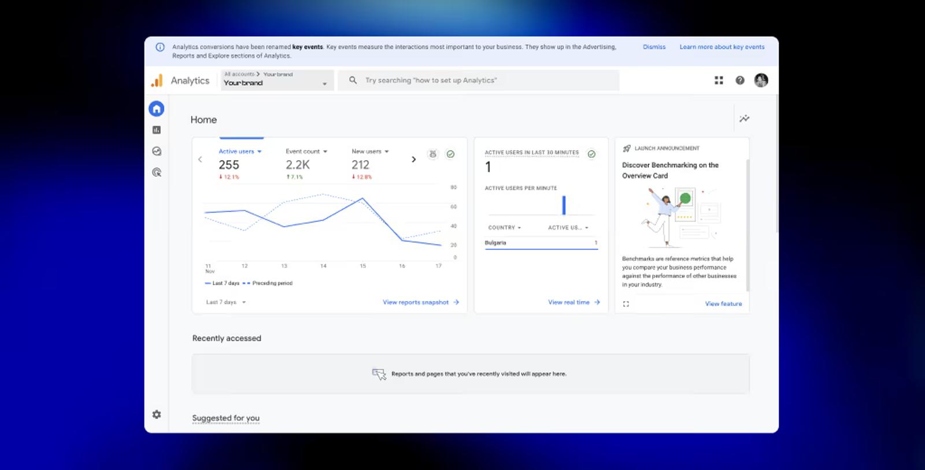
Task: Open the Your brand account selector dropdown
Action: tap(277, 80)
